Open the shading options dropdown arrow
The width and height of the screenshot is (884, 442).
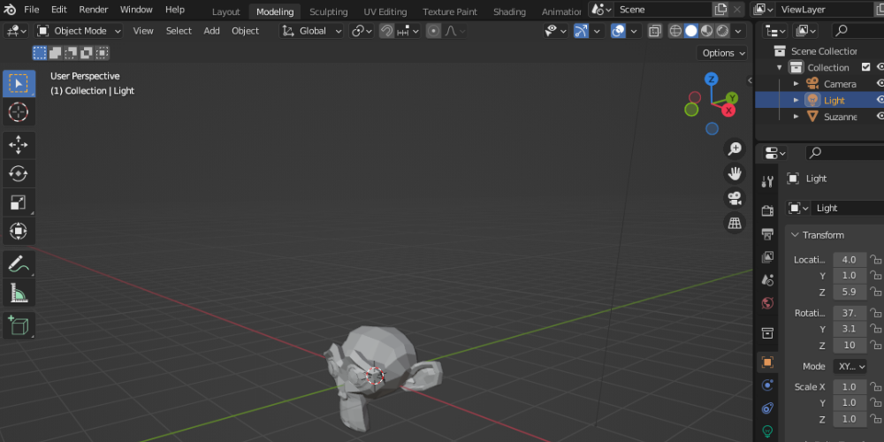[x=739, y=31]
